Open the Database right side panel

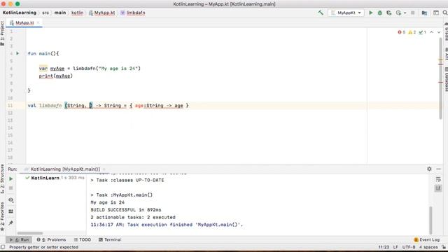coord(446,79)
